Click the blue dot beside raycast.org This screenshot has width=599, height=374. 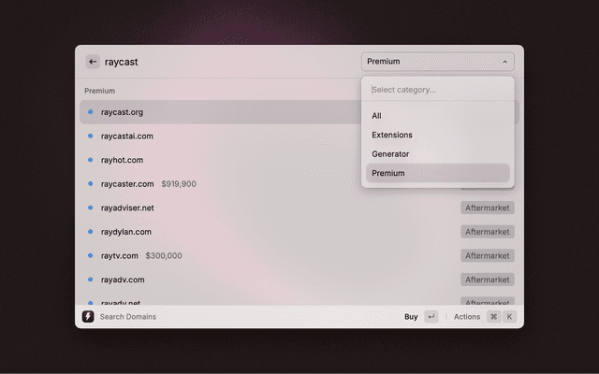coord(91,112)
